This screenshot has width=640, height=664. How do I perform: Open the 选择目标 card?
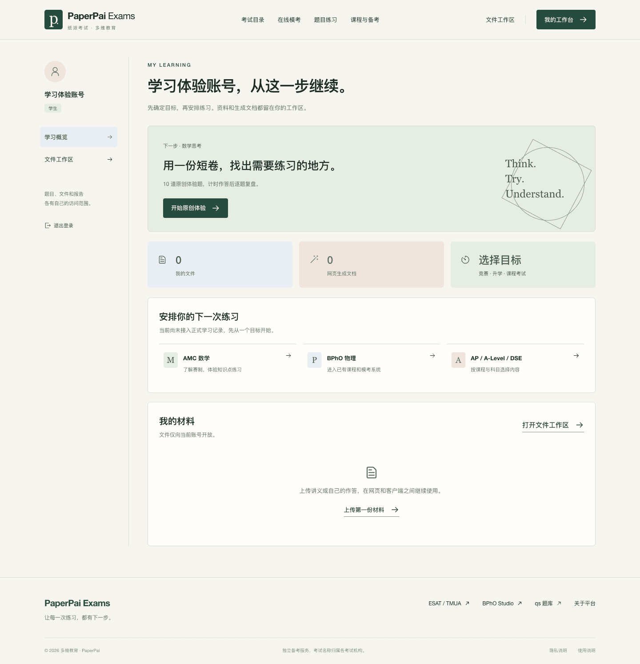click(x=523, y=265)
